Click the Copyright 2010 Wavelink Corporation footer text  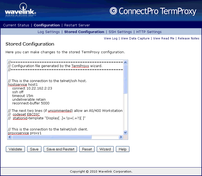[101, 171]
